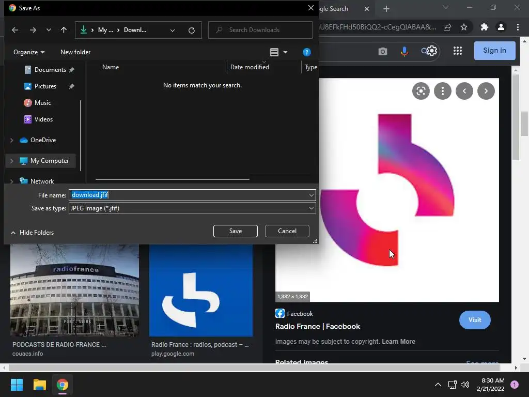Close the Save As dialog
The height and width of the screenshot is (397, 529).
[310, 8]
